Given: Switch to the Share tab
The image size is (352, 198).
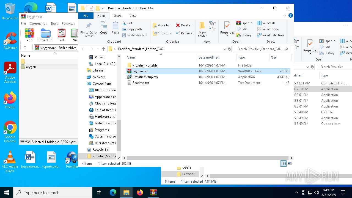Looking at the screenshot, I should pos(117,16).
